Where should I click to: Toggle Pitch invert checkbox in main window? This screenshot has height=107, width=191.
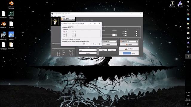[126, 33]
